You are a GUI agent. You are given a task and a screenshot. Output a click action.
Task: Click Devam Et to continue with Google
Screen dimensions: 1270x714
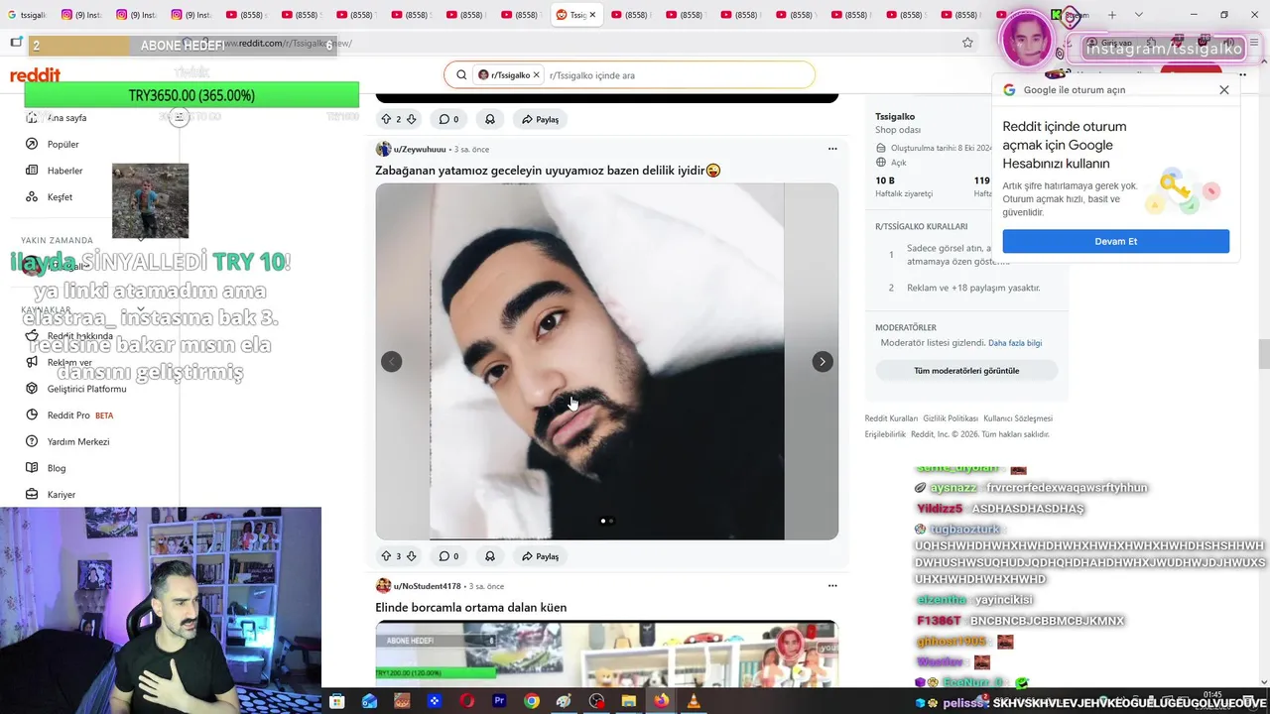[x=1115, y=241]
